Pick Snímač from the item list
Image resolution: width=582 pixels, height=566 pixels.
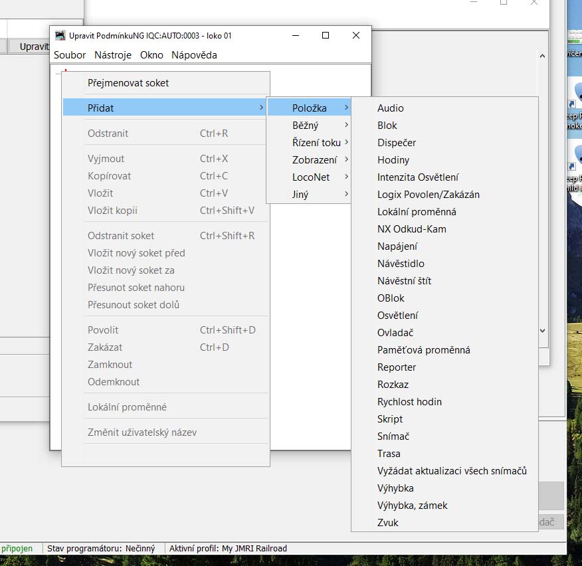click(393, 436)
